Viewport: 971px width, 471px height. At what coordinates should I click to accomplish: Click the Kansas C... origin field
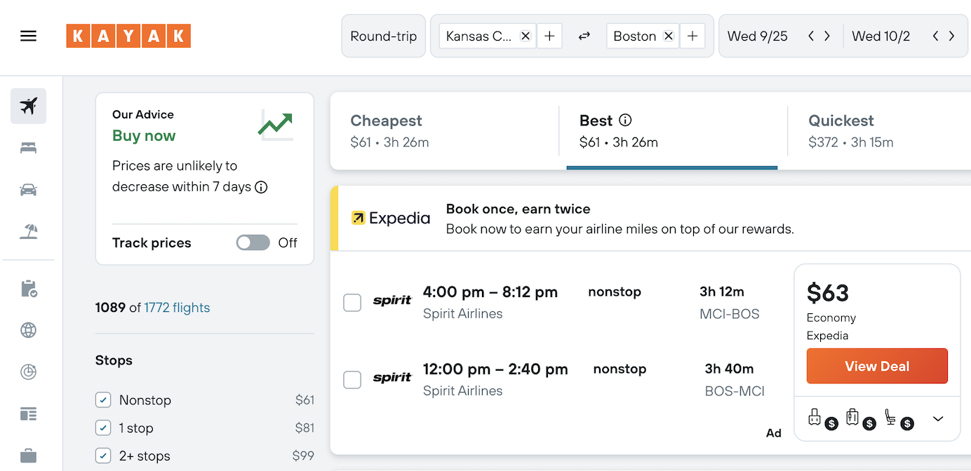478,36
